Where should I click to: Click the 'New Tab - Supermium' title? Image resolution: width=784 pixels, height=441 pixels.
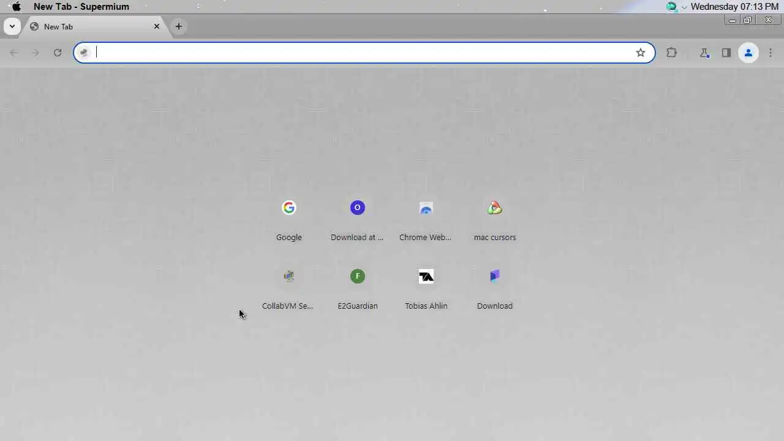81,7
